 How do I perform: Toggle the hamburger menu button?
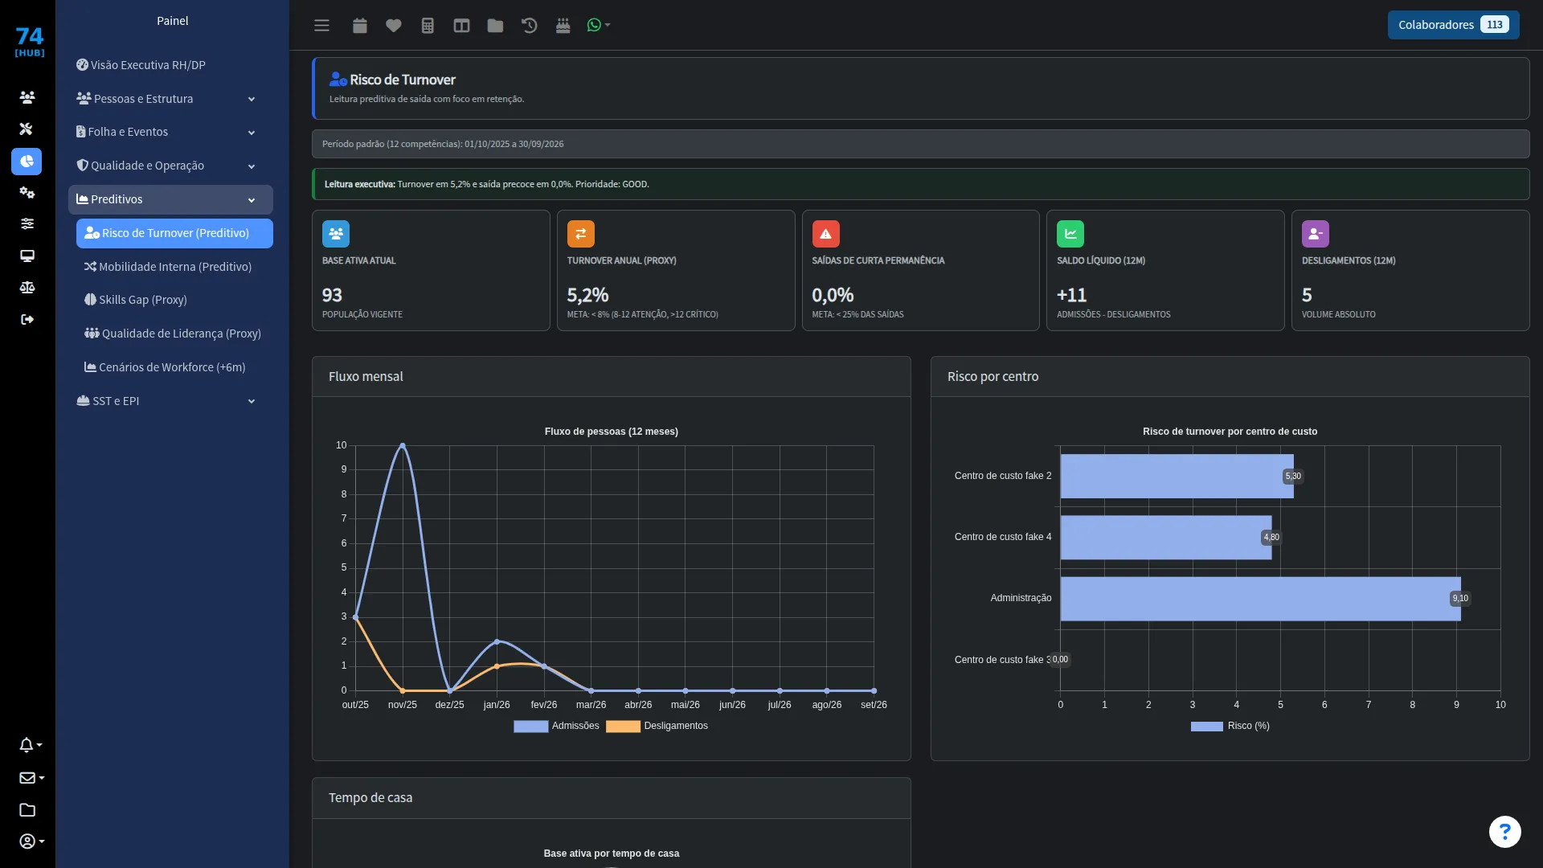[x=321, y=26]
